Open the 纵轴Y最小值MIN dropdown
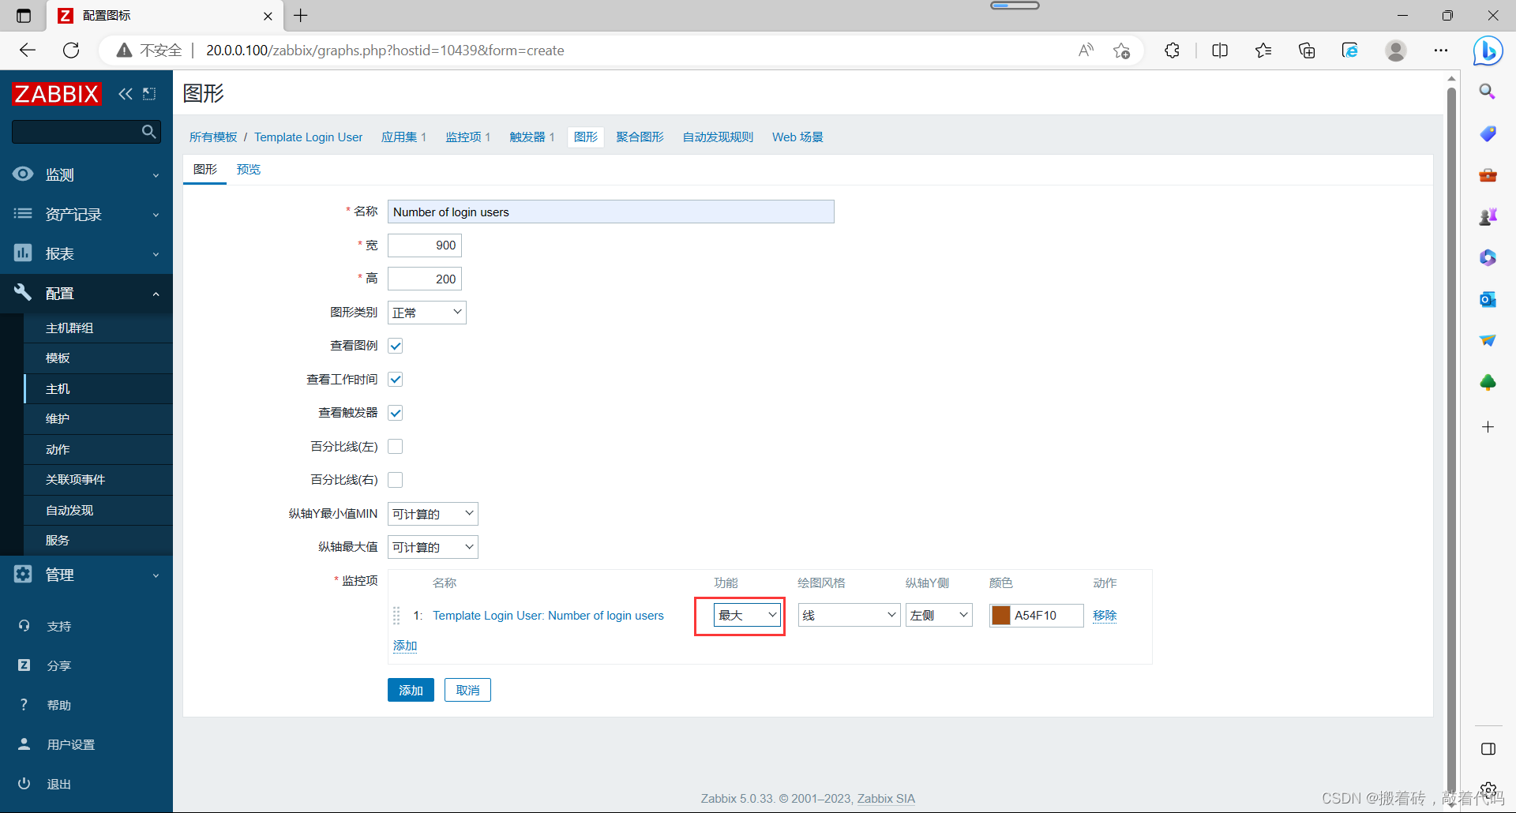The height and width of the screenshot is (813, 1516). tap(433, 514)
